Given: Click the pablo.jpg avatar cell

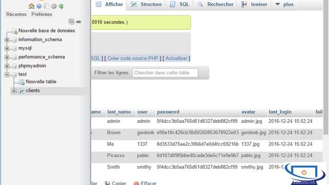Looking at the screenshot, I should tap(251, 156).
